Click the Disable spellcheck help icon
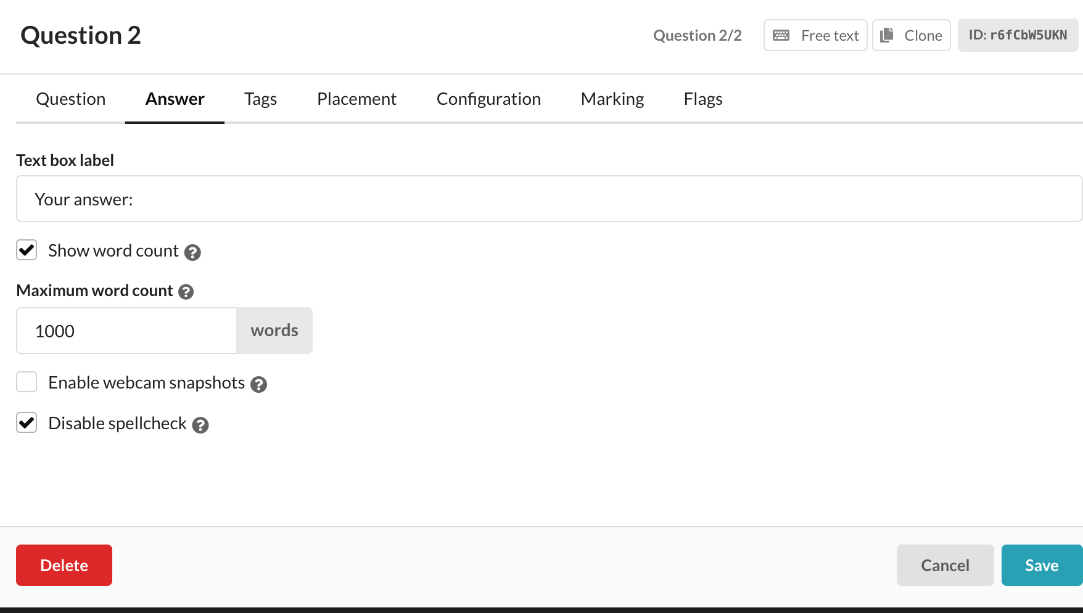Viewport: 1083px width, 613px height. click(x=200, y=425)
